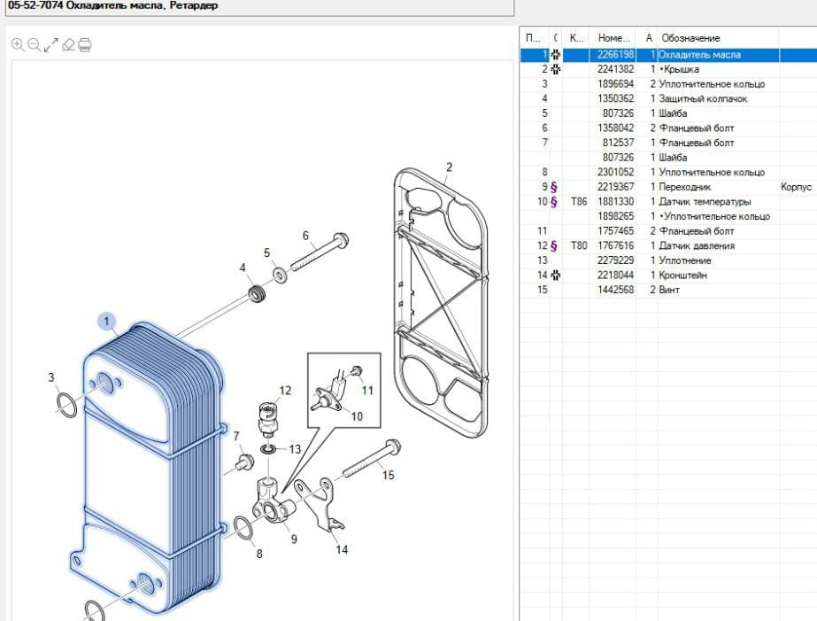Viewport: 817px width, 621px height.
Task: Click the assembly icon on the Кронштейн row
Action: point(556,276)
